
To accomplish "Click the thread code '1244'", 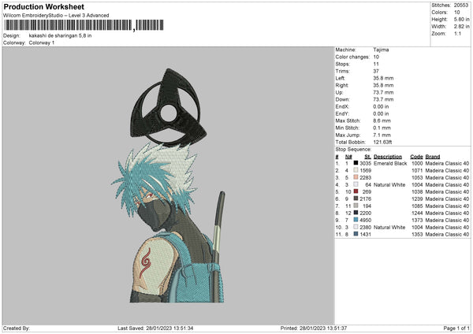I will pos(417,213).
